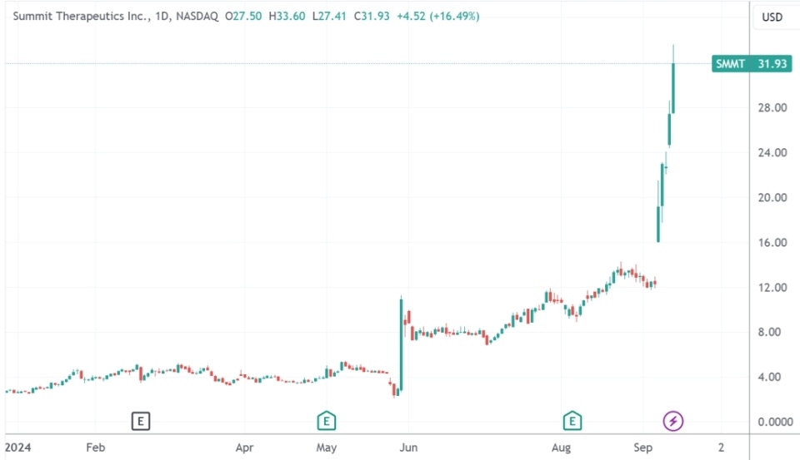Click the purple lightning event marker
The image size is (800, 460).
click(x=672, y=421)
